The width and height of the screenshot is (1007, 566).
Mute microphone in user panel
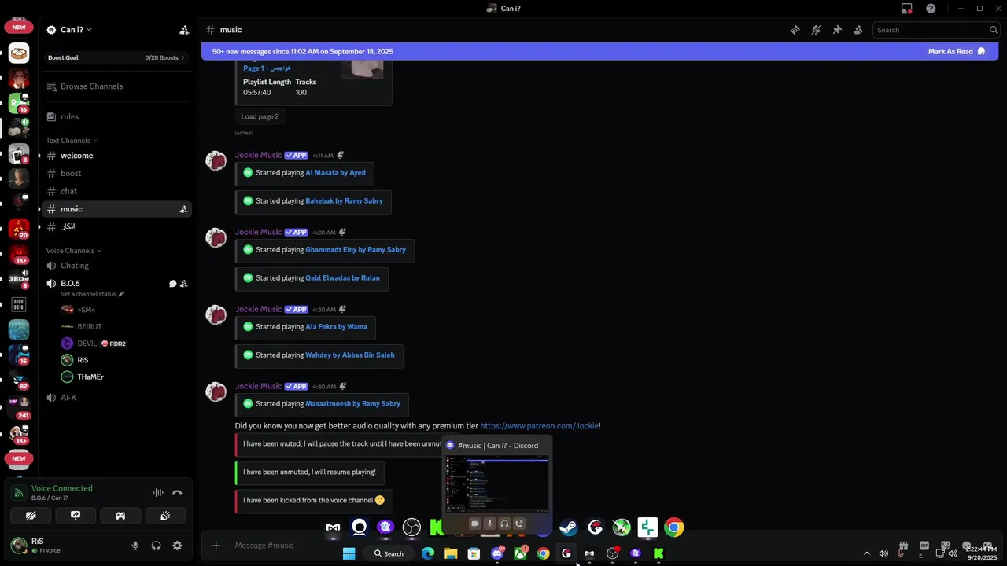(x=135, y=546)
